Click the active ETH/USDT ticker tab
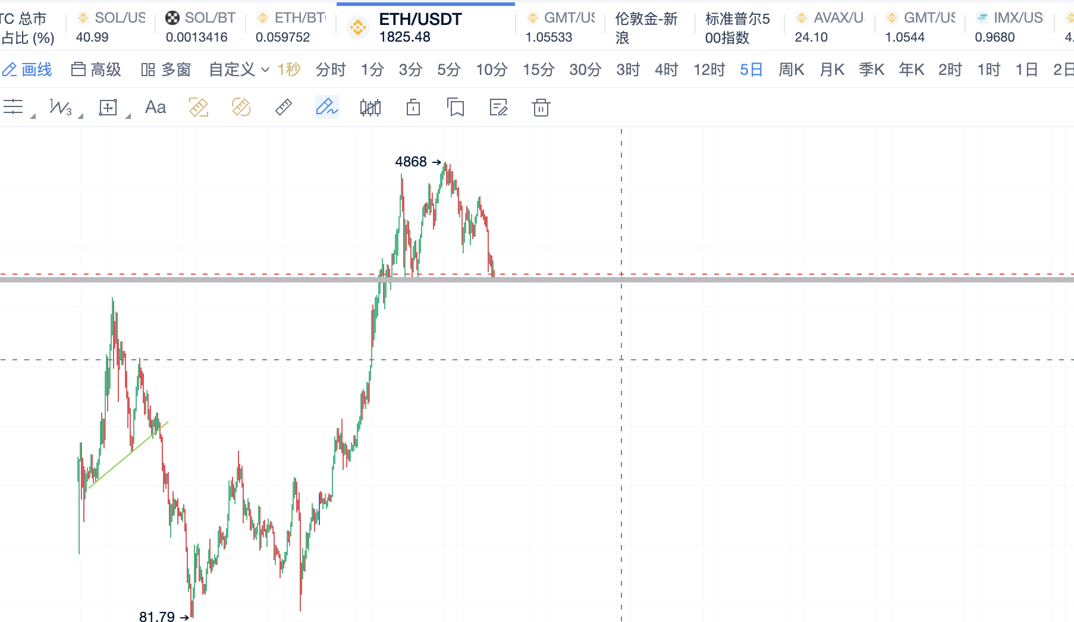The height and width of the screenshot is (622, 1074). point(426,27)
